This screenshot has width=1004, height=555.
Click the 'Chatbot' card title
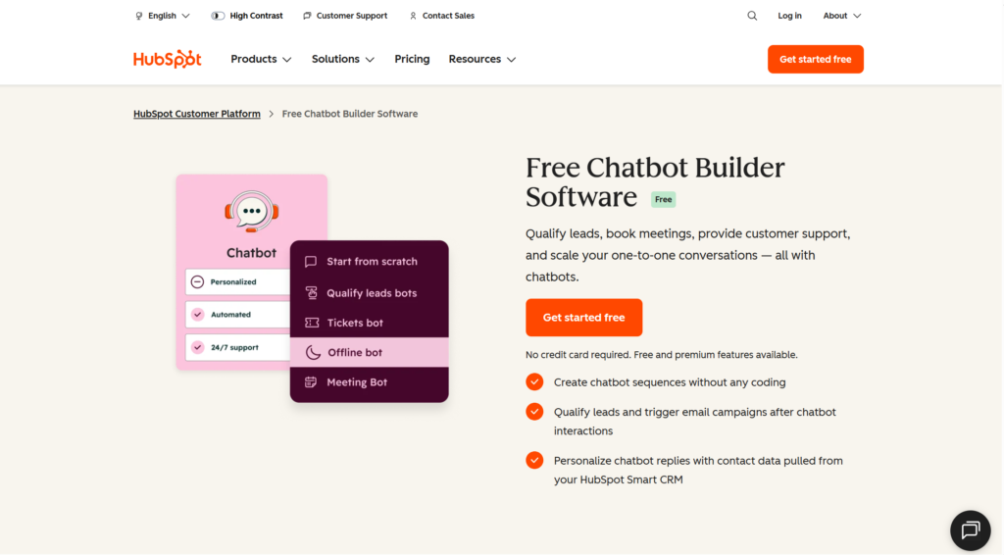251,253
